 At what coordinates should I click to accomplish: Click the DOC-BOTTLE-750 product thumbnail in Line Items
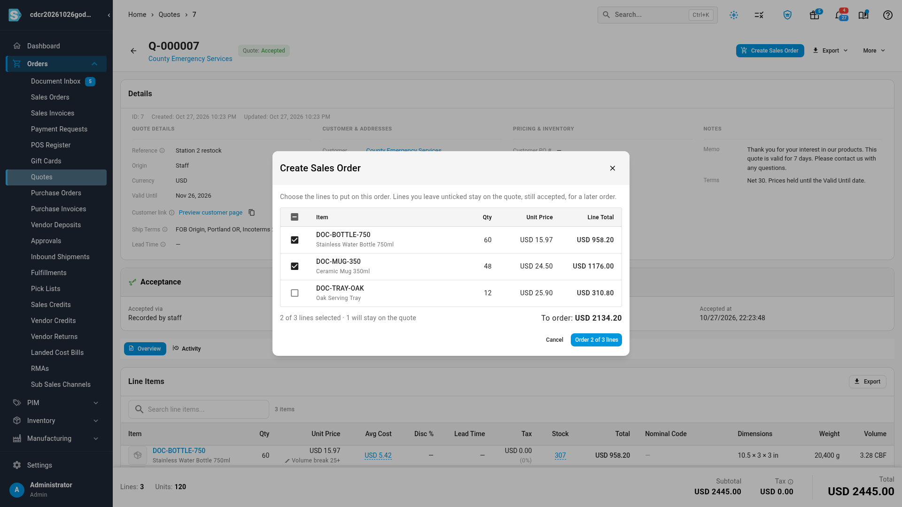tap(138, 455)
